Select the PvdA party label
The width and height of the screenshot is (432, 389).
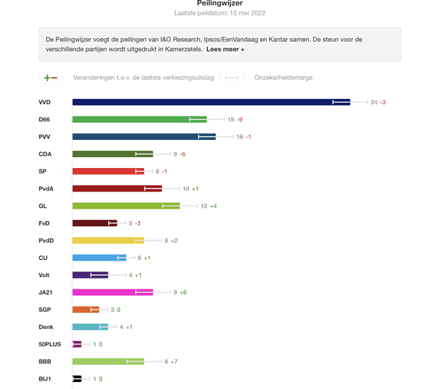tap(46, 188)
